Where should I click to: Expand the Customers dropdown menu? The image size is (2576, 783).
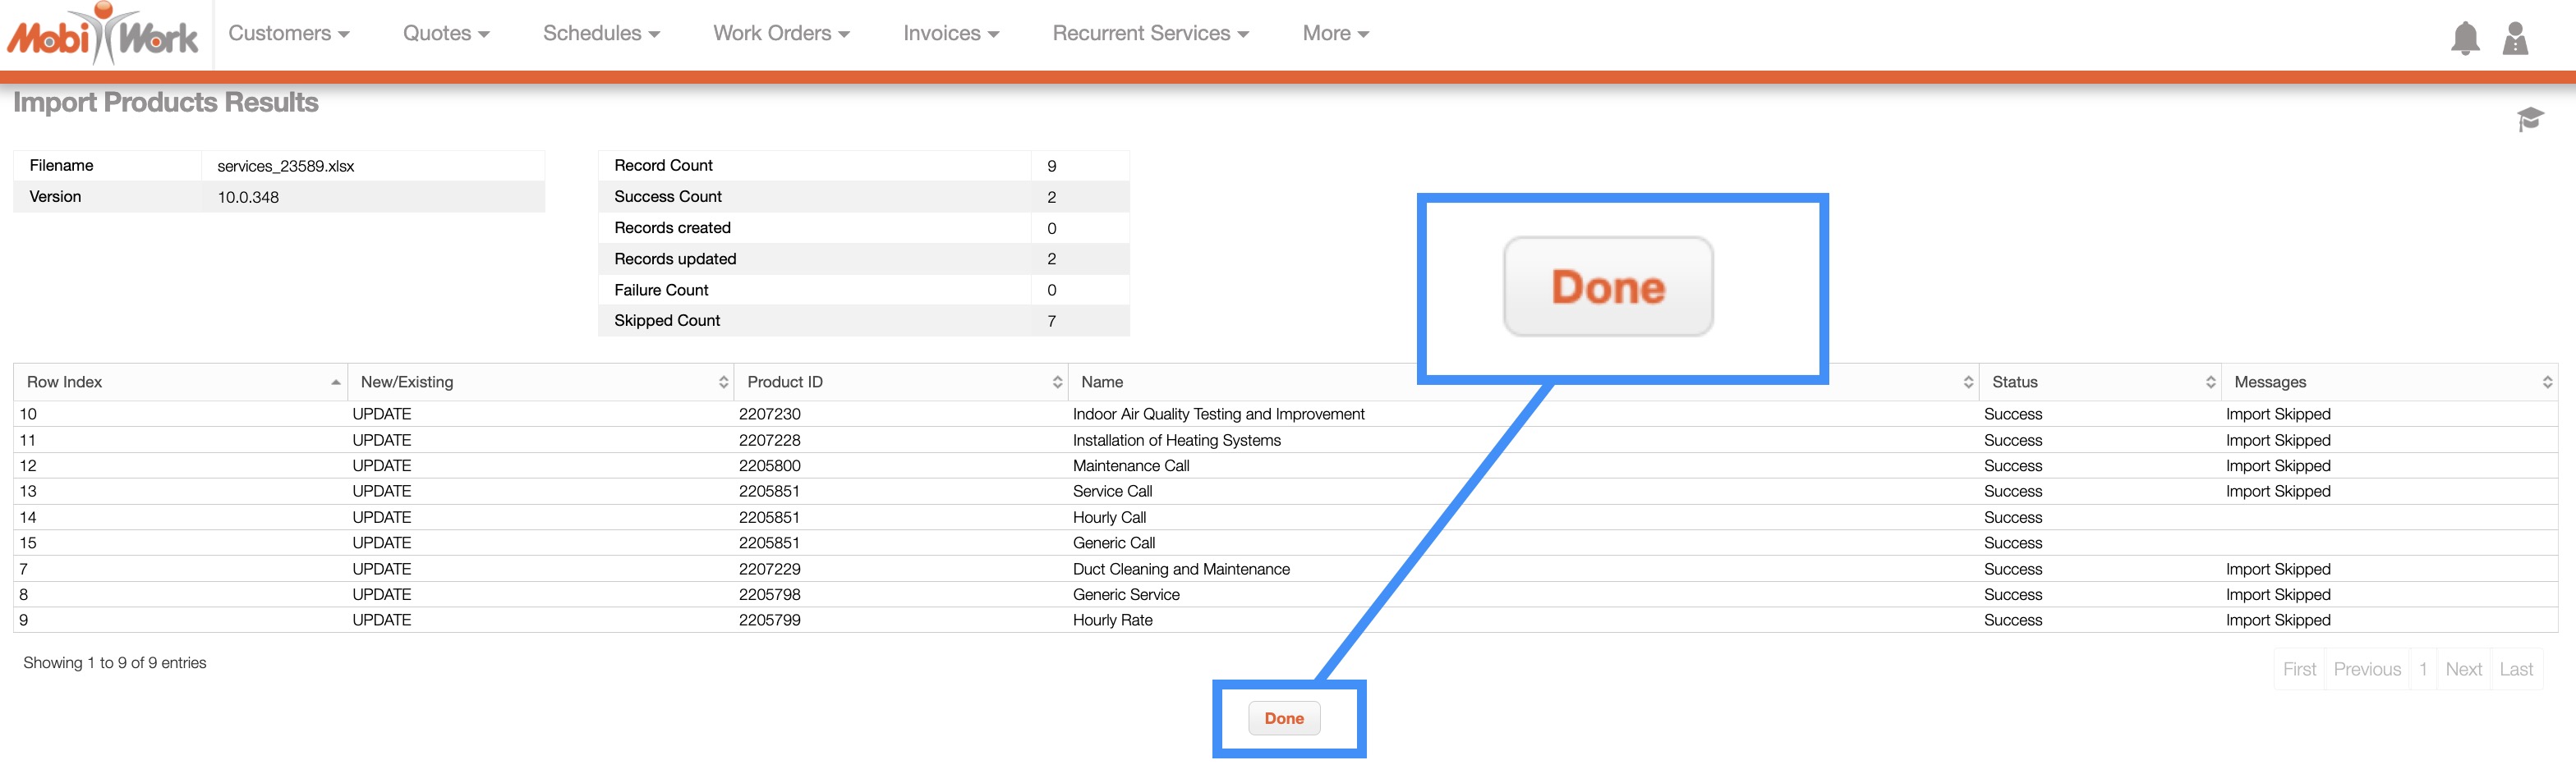tap(288, 34)
